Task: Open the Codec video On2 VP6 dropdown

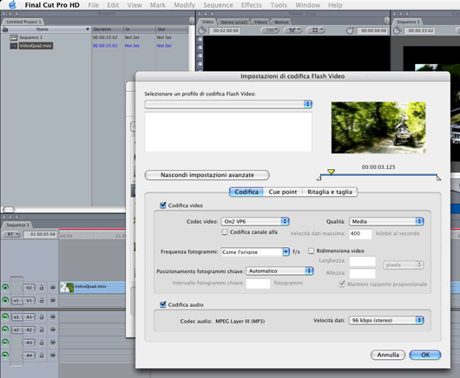Action: pyautogui.click(x=255, y=222)
